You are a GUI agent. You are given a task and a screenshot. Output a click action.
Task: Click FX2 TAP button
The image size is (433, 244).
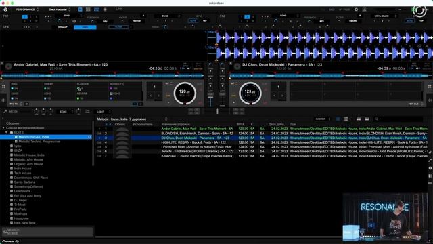(x=421, y=20)
